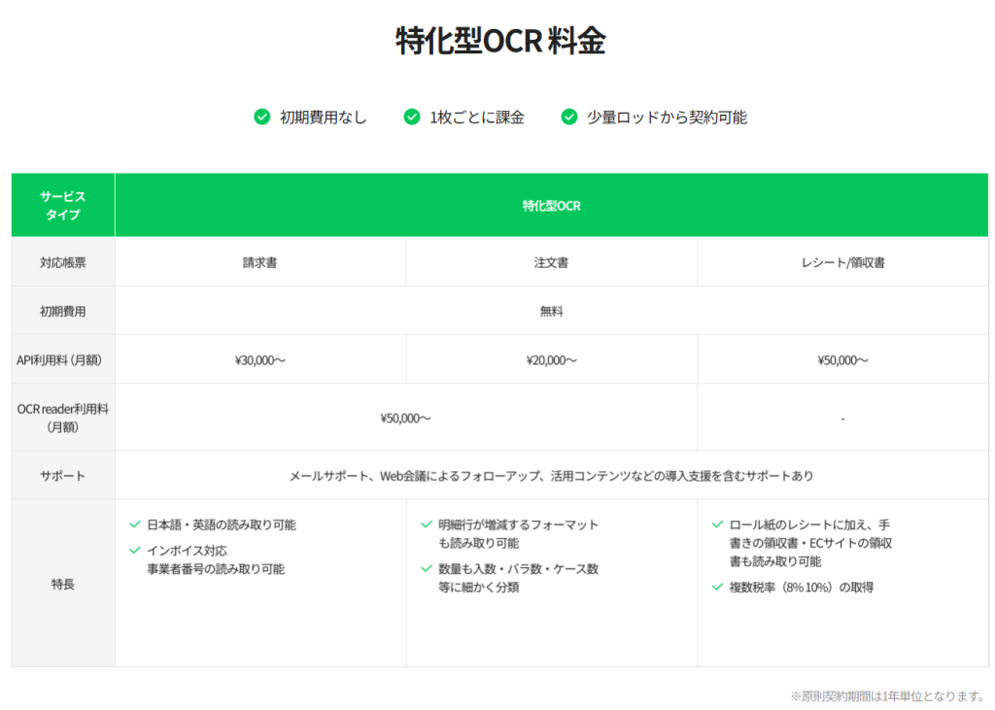Click the check icon beside 少量ロッドから契約可能
Viewport: 995px width, 710px height.
pos(567,117)
